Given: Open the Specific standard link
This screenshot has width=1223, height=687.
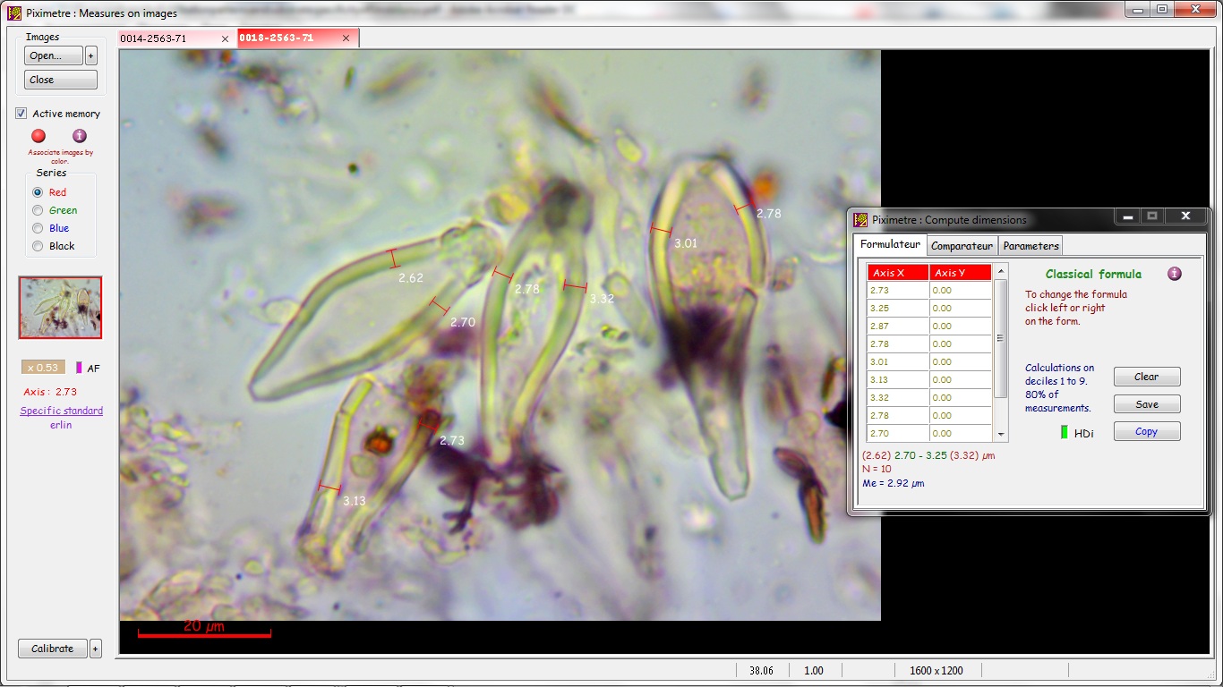Looking at the screenshot, I should point(61,411).
